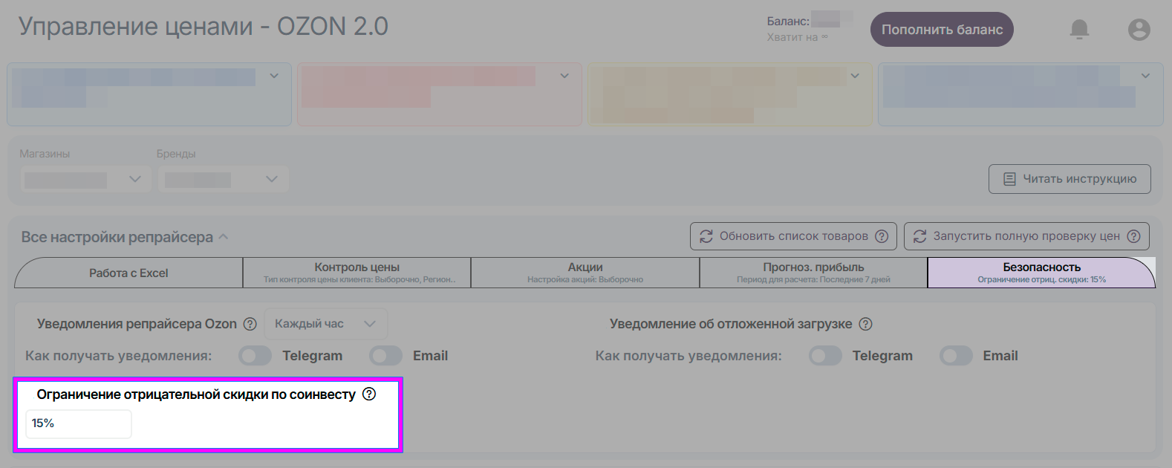The image size is (1172, 468).
Task: Click the Управление ценами - OZON 2.0 title
Action: pos(203,27)
